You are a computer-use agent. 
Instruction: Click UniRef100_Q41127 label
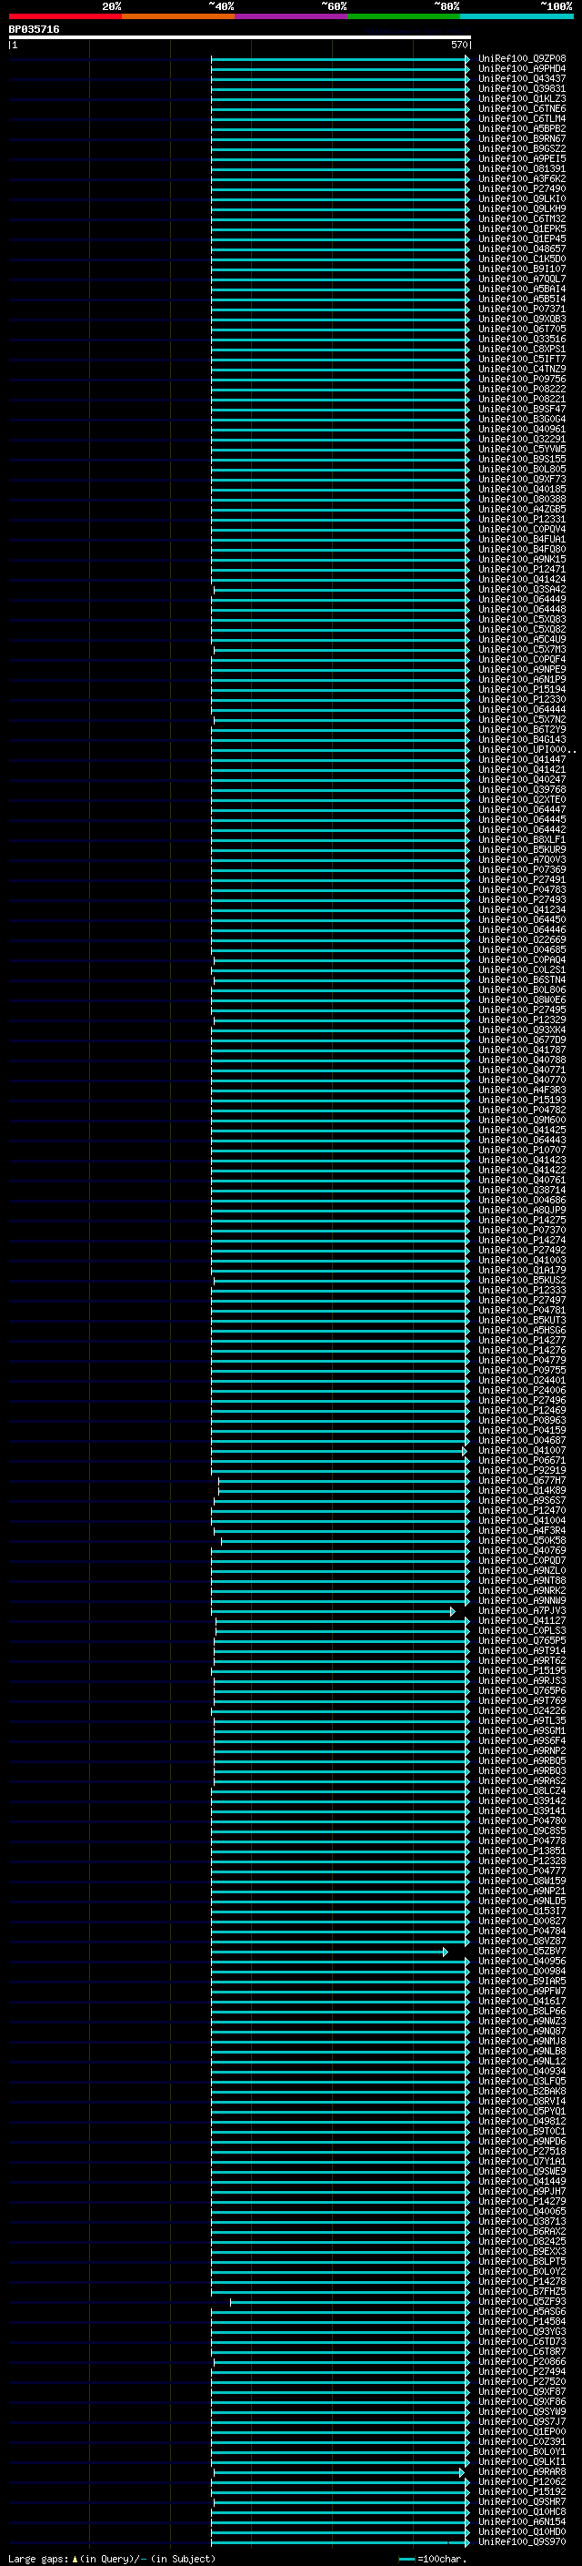[x=522, y=1620]
